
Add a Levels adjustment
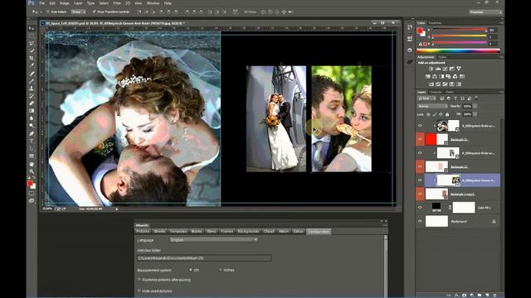[x=438, y=69]
